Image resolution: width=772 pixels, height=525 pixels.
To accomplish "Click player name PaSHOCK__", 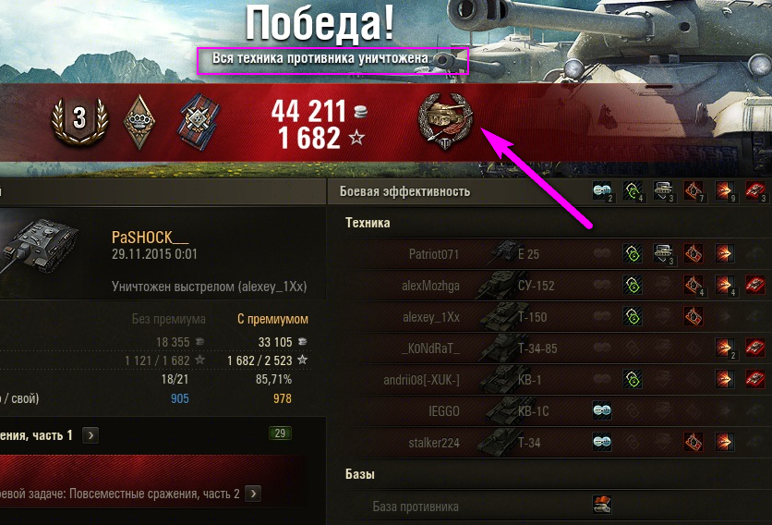I will (150, 238).
